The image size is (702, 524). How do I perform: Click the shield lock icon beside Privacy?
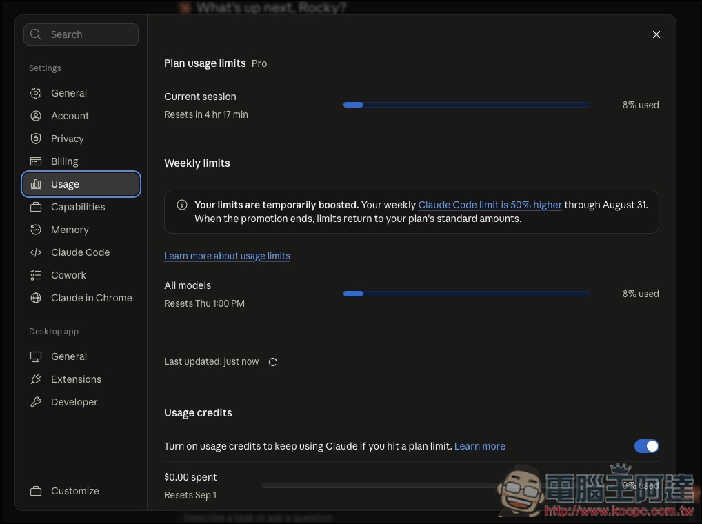pyautogui.click(x=36, y=139)
